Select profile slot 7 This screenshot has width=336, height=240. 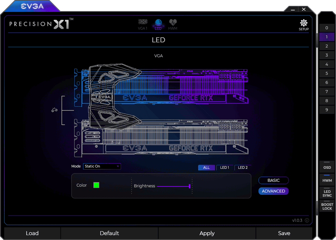327,91
